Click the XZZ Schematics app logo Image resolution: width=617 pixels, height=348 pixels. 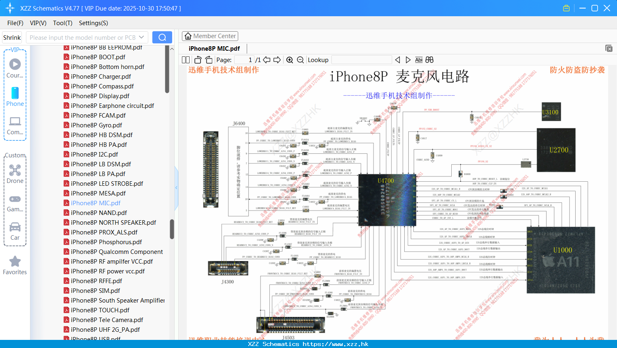tap(10, 8)
